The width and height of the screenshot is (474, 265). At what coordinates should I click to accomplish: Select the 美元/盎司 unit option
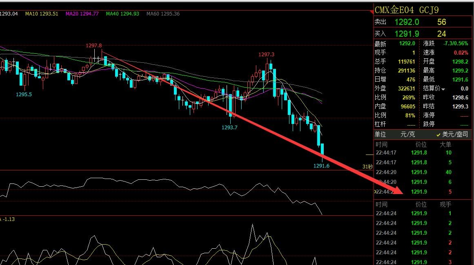tap(452, 134)
